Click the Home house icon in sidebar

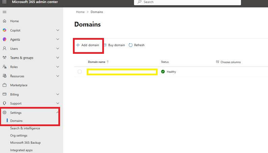tap(5, 21)
